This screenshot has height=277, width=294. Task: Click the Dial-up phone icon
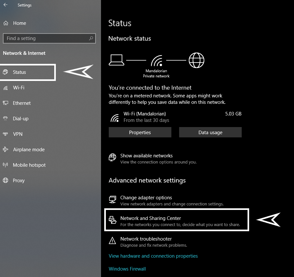[x=5, y=118]
